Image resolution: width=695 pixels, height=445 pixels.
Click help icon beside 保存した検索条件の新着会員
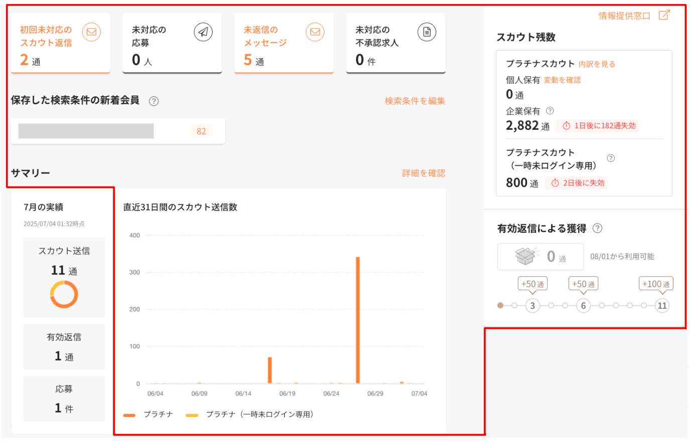154,101
